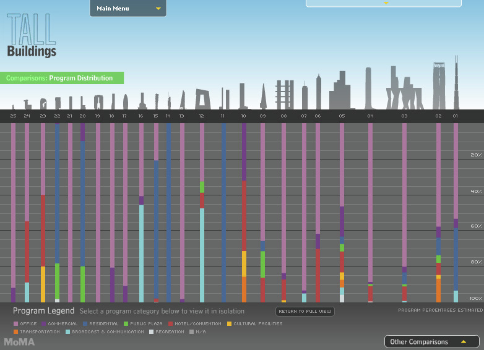Image resolution: width=484 pixels, height=350 pixels.
Task: Isolate the Transportation category
Action: pyautogui.click(x=37, y=332)
